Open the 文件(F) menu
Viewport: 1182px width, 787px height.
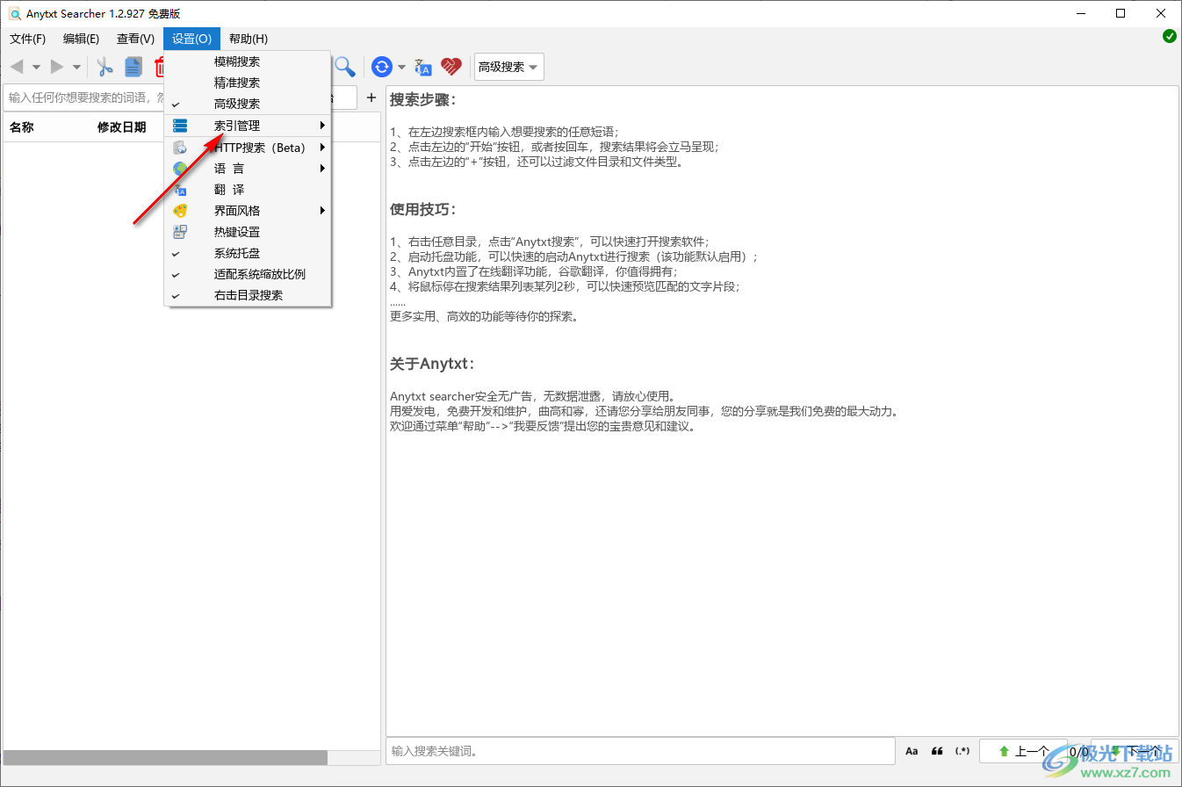[27, 39]
